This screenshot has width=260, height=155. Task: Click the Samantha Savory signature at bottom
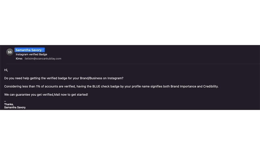click(15, 107)
